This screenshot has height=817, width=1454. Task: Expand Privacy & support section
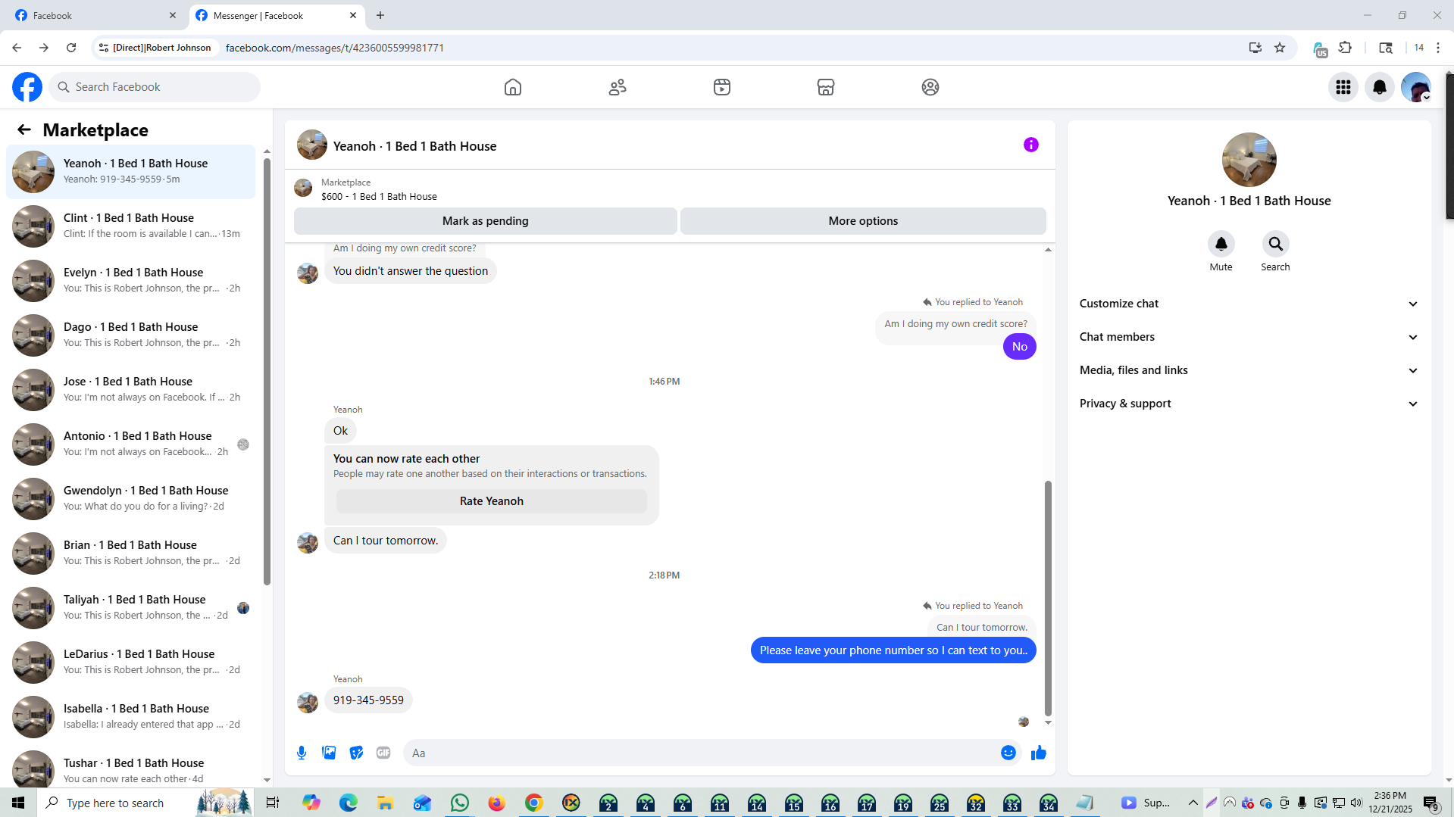(x=1249, y=404)
